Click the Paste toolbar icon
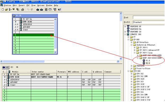 point(32,10)
